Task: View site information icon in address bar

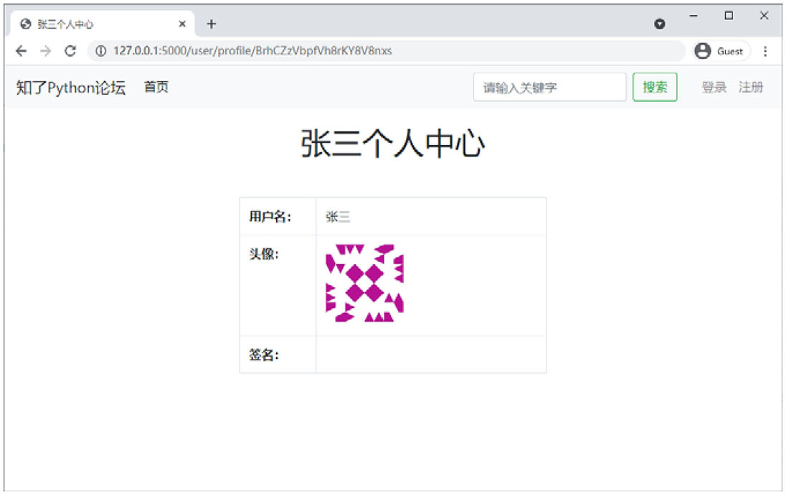Action: (x=100, y=51)
